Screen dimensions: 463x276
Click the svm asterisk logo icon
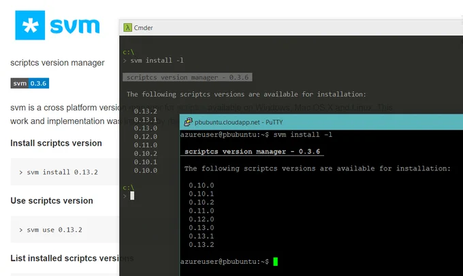click(30, 25)
